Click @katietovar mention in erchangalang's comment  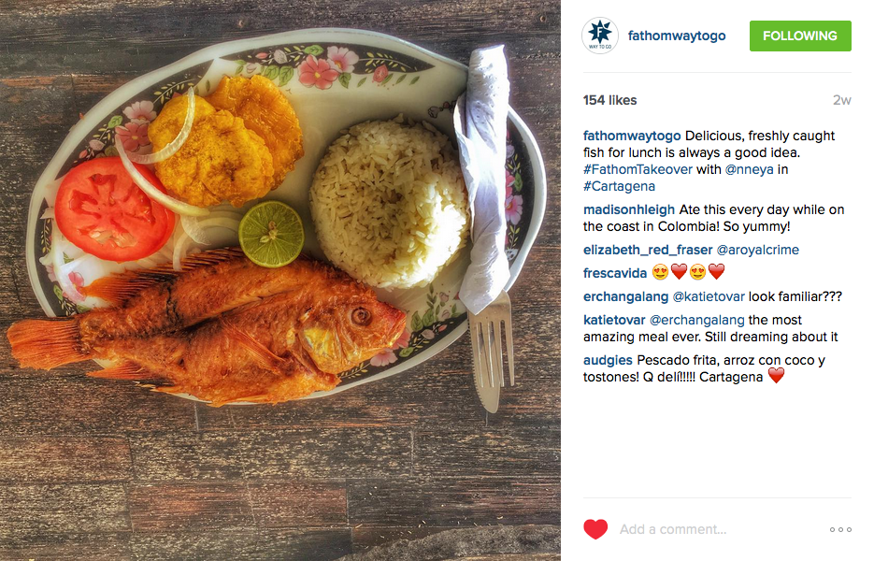[x=709, y=296]
